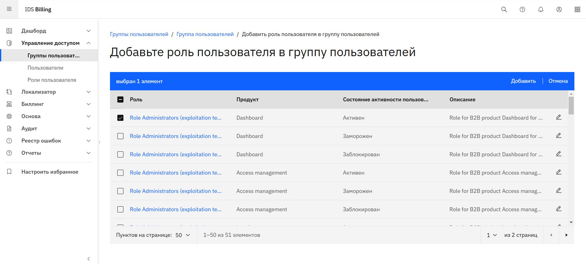Open Роли пользователя in the sidebar
586x264 pixels.
(x=52, y=80)
